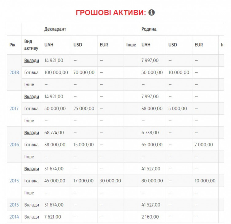
Task: Open the 2014 year link
Action: coord(14,217)
